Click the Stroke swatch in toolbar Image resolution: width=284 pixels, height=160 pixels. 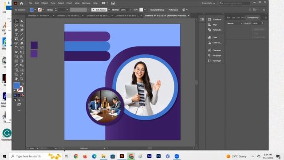tap(20, 89)
